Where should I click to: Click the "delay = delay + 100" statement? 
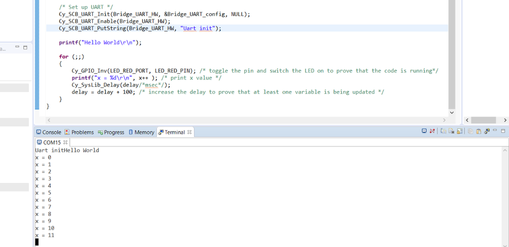pyautogui.click(x=104, y=92)
